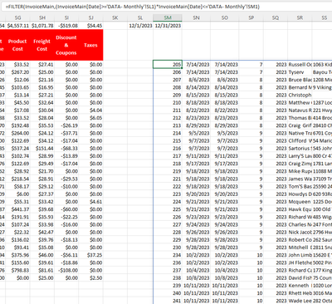Screen dimensions: 332x304
Task: Select column header SK
Action: (115, 17)
